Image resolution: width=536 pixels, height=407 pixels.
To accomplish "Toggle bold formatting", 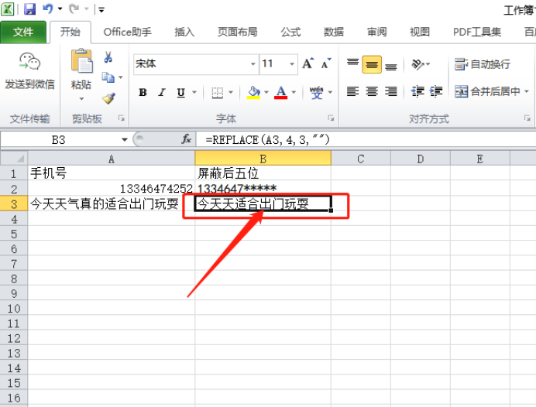I will [143, 92].
